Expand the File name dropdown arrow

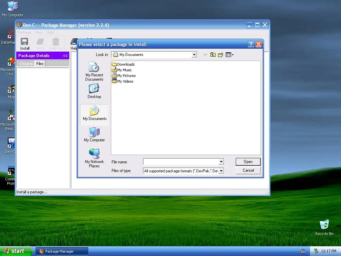221,162
